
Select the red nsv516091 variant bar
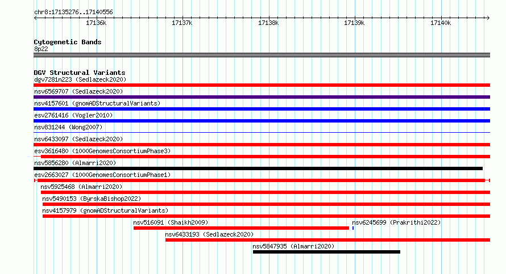point(241,228)
